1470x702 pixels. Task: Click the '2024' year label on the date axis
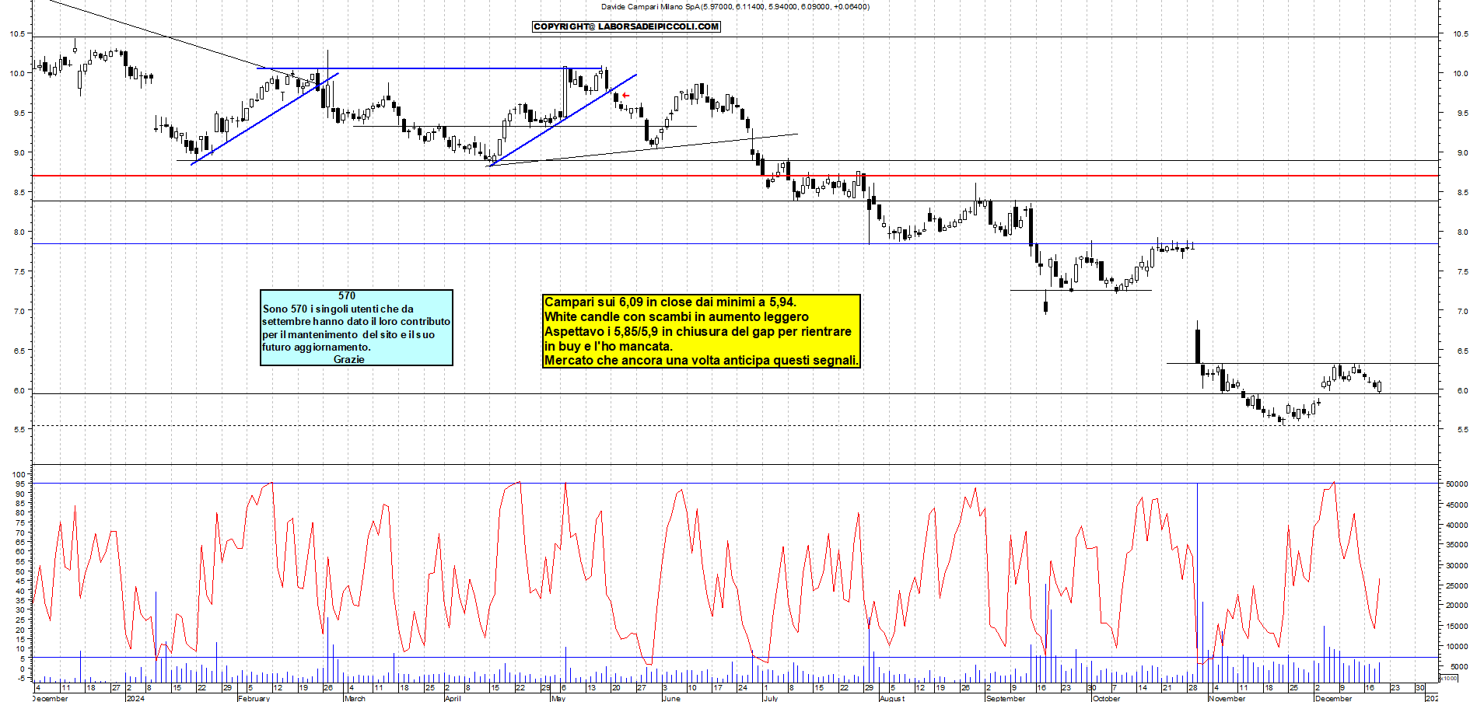[x=135, y=698]
